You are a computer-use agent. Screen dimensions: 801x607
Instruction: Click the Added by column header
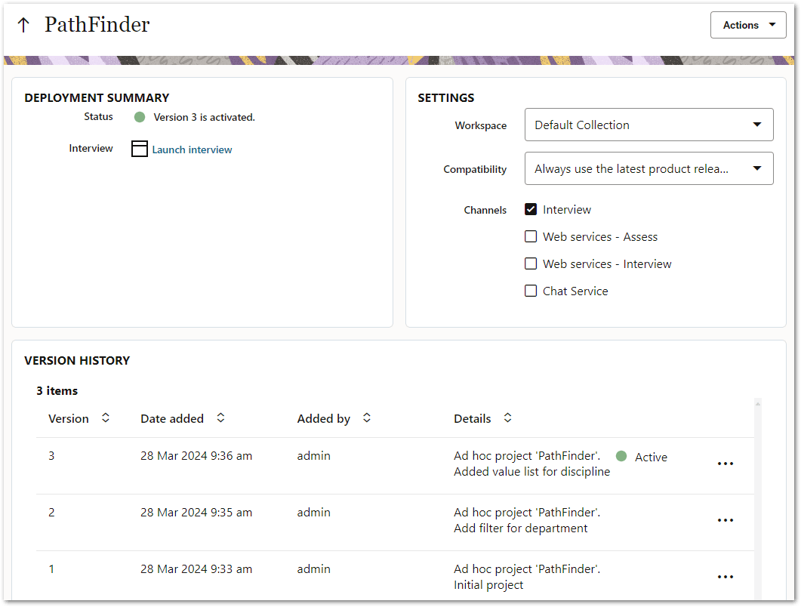coord(324,419)
